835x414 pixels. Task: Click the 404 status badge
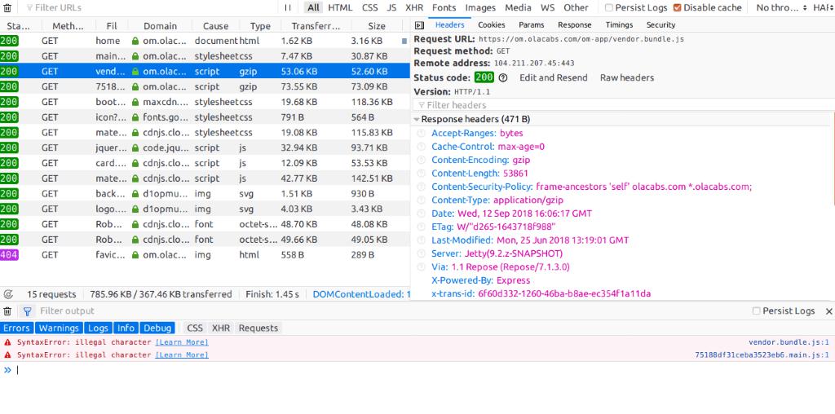click(9, 255)
